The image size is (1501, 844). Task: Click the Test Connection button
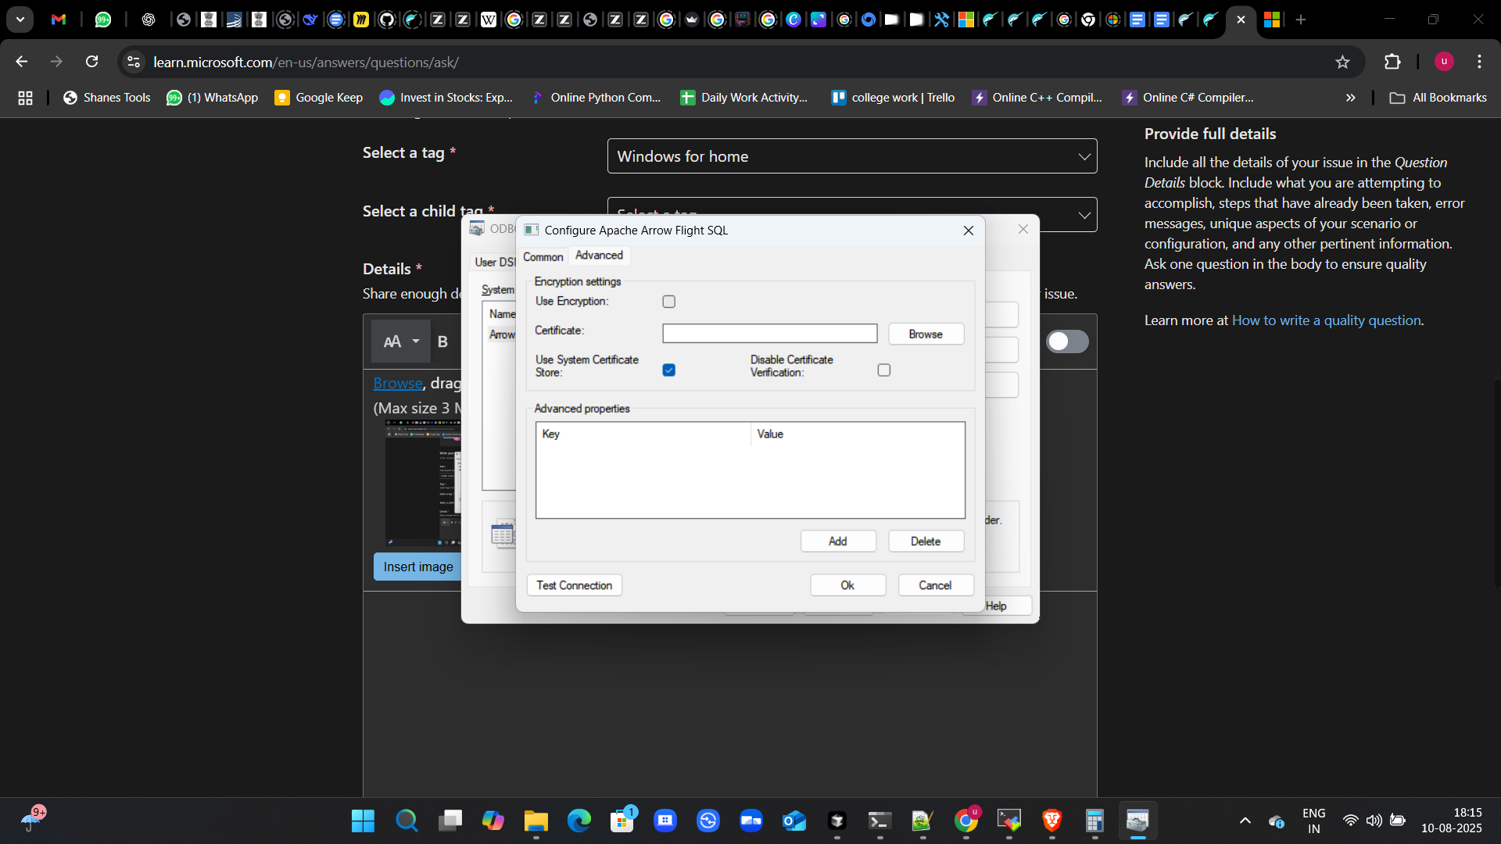(574, 585)
